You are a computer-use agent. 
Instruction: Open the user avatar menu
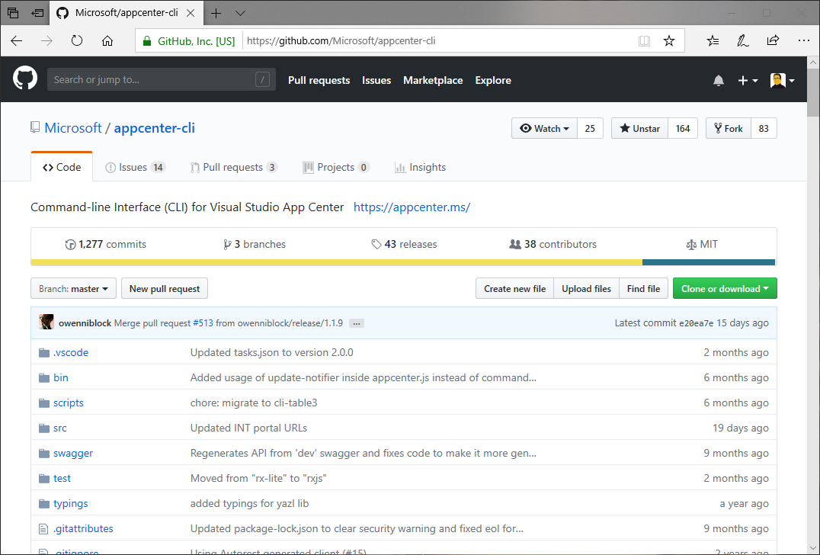[x=782, y=81]
